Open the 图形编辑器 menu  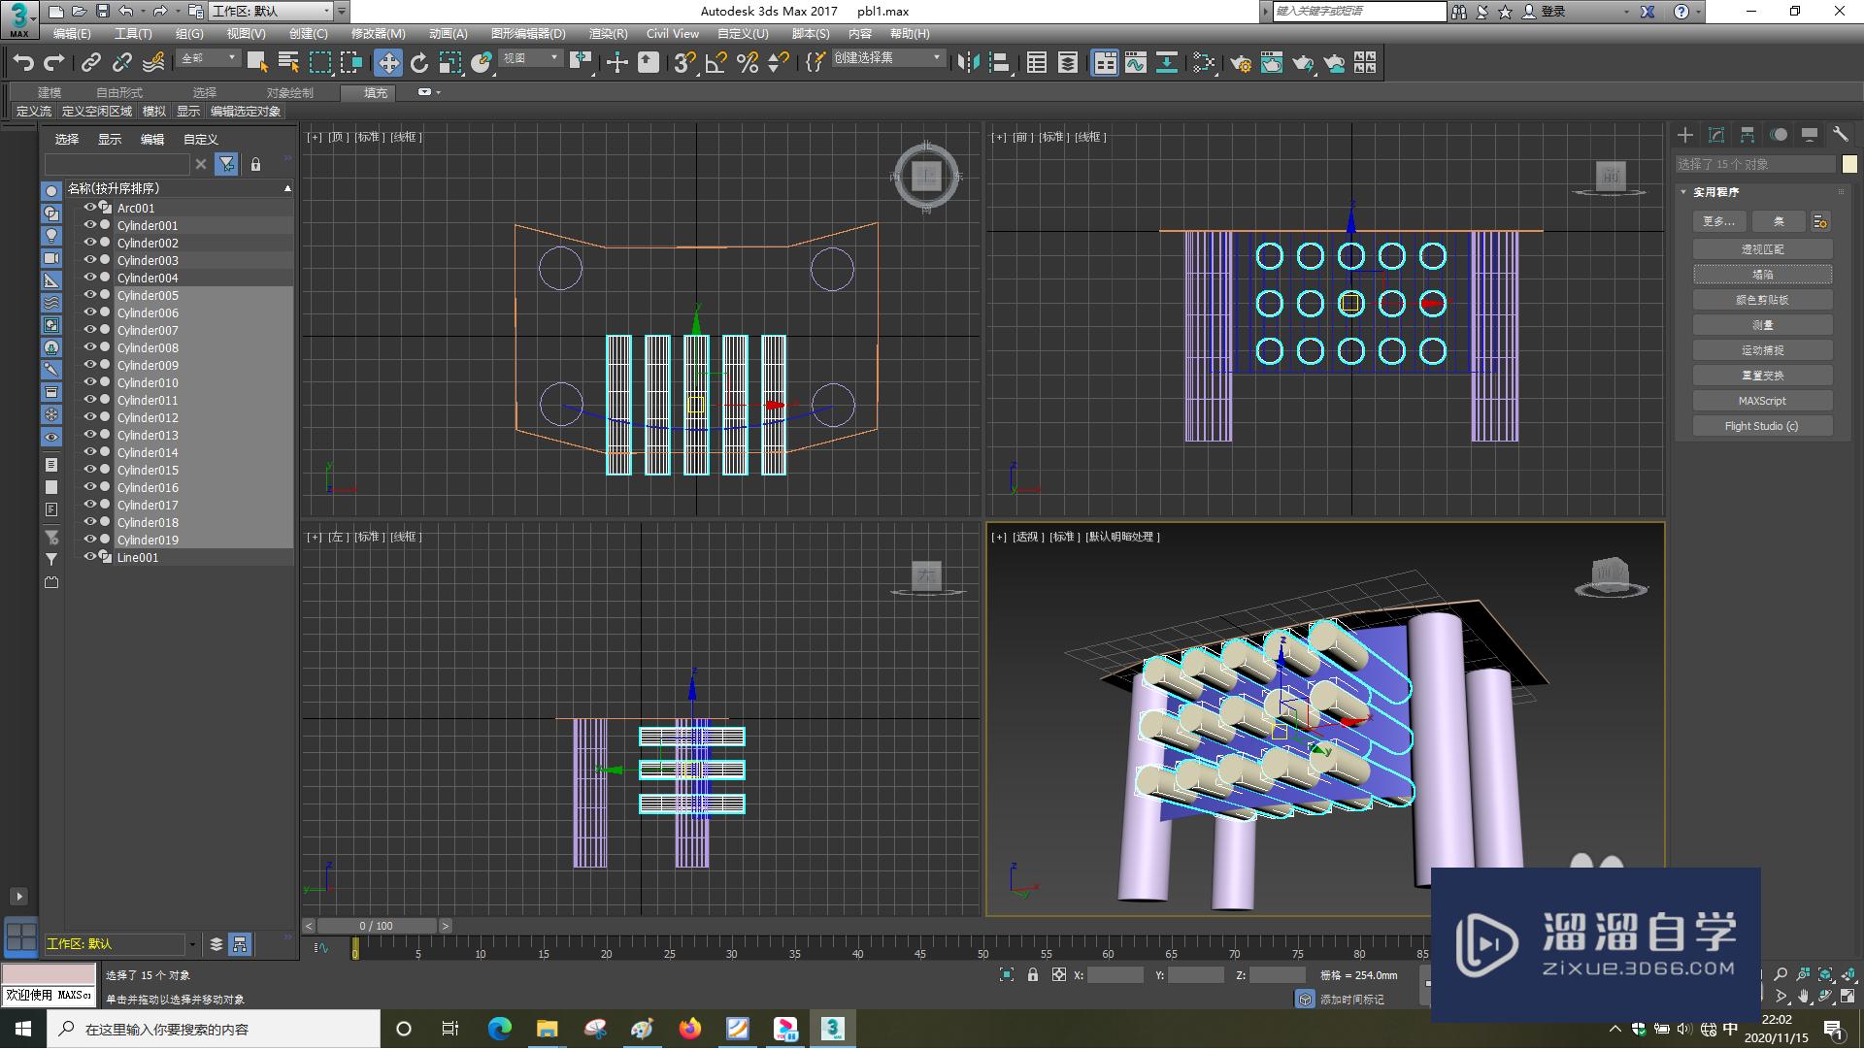(x=529, y=33)
